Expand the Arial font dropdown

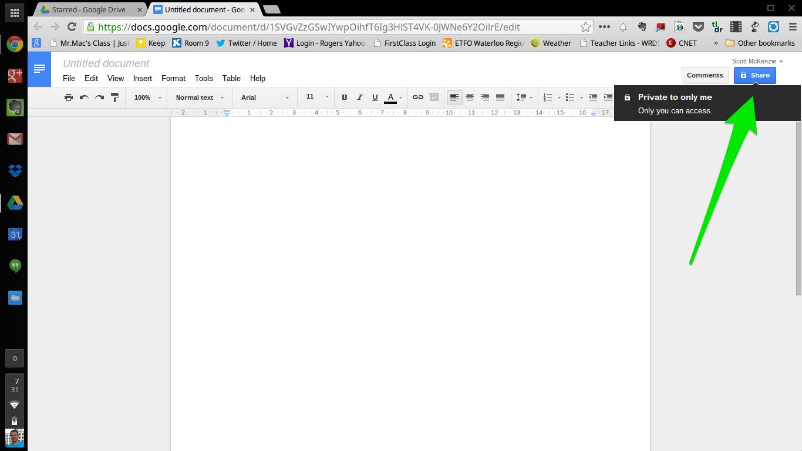[x=265, y=97]
